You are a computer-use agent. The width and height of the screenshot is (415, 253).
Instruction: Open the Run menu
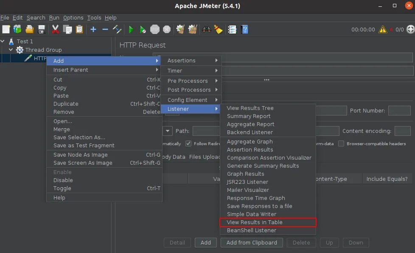(54, 18)
